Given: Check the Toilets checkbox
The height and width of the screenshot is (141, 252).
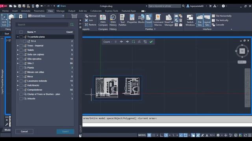Looking at the screenshot, I should click(21, 50).
